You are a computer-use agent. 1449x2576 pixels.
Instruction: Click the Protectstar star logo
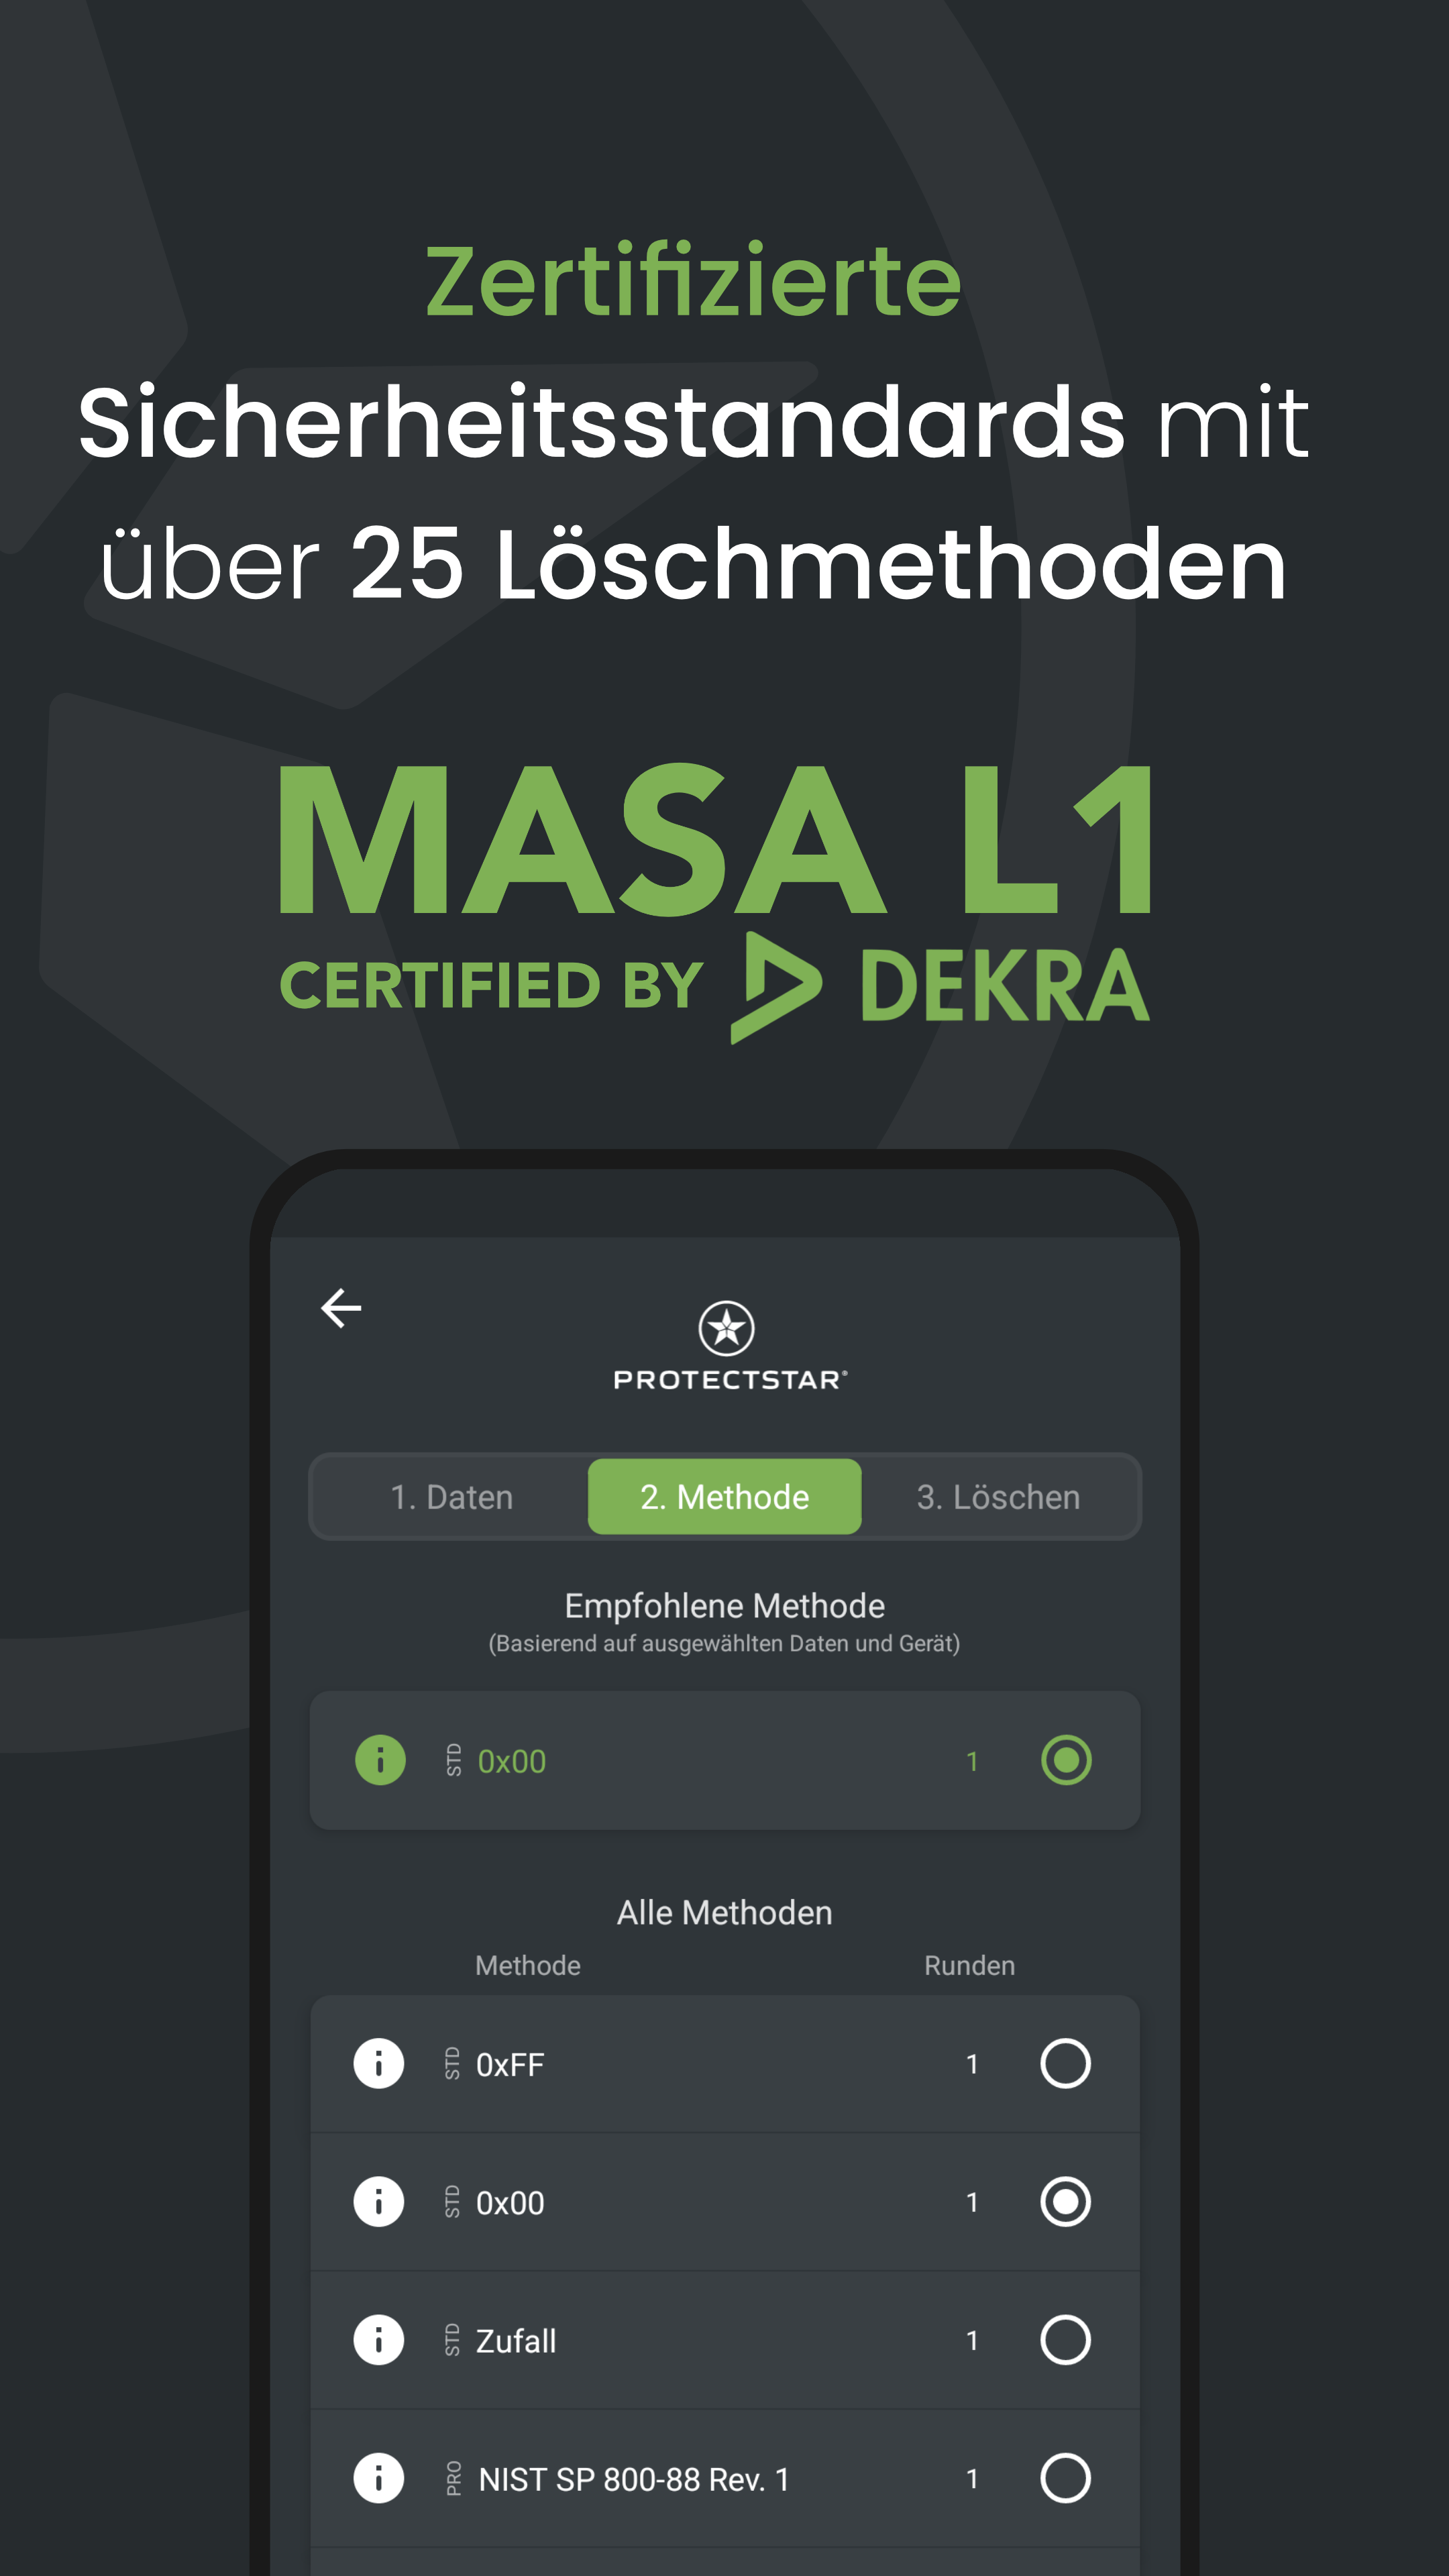tap(726, 1328)
